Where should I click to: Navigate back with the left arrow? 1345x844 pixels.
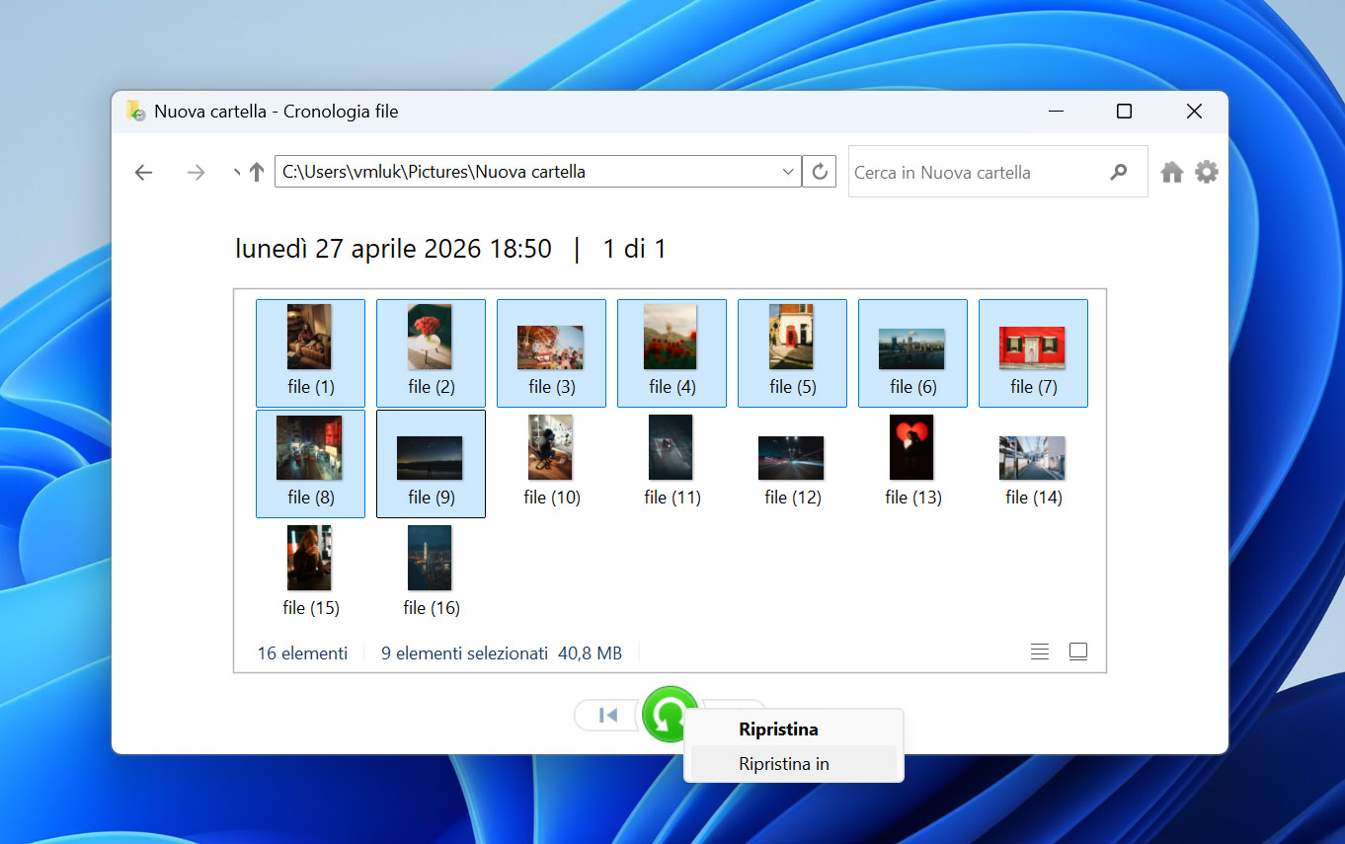144,173
